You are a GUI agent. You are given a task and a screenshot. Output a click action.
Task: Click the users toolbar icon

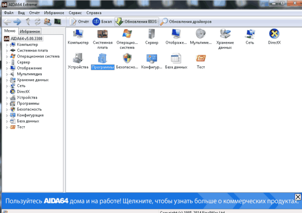pos(47,22)
